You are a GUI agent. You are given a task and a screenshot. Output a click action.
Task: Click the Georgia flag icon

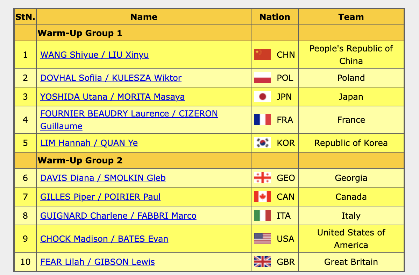click(x=262, y=178)
